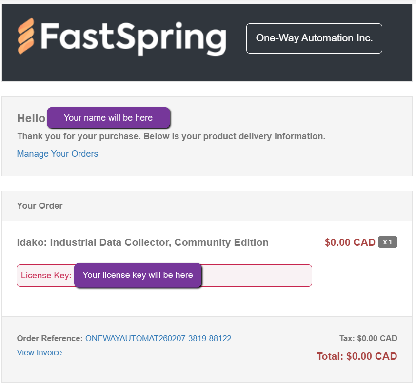Image resolution: width=416 pixels, height=387 pixels.
Task: Click the "Thank you for your purchase" message
Action: coord(171,136)
